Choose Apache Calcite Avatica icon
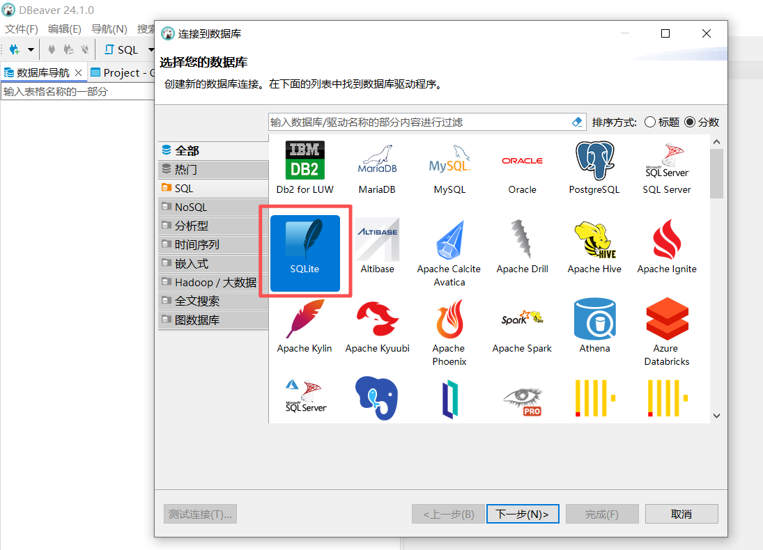Viewport: 763px width, 550px height. pyautogui.click(x=449, y=239)
